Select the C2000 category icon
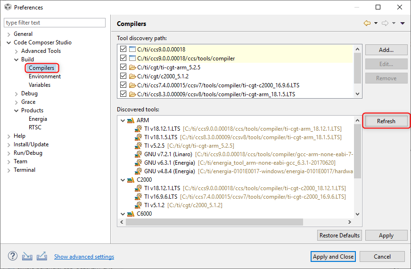411x269 pixels. point(131,180)
